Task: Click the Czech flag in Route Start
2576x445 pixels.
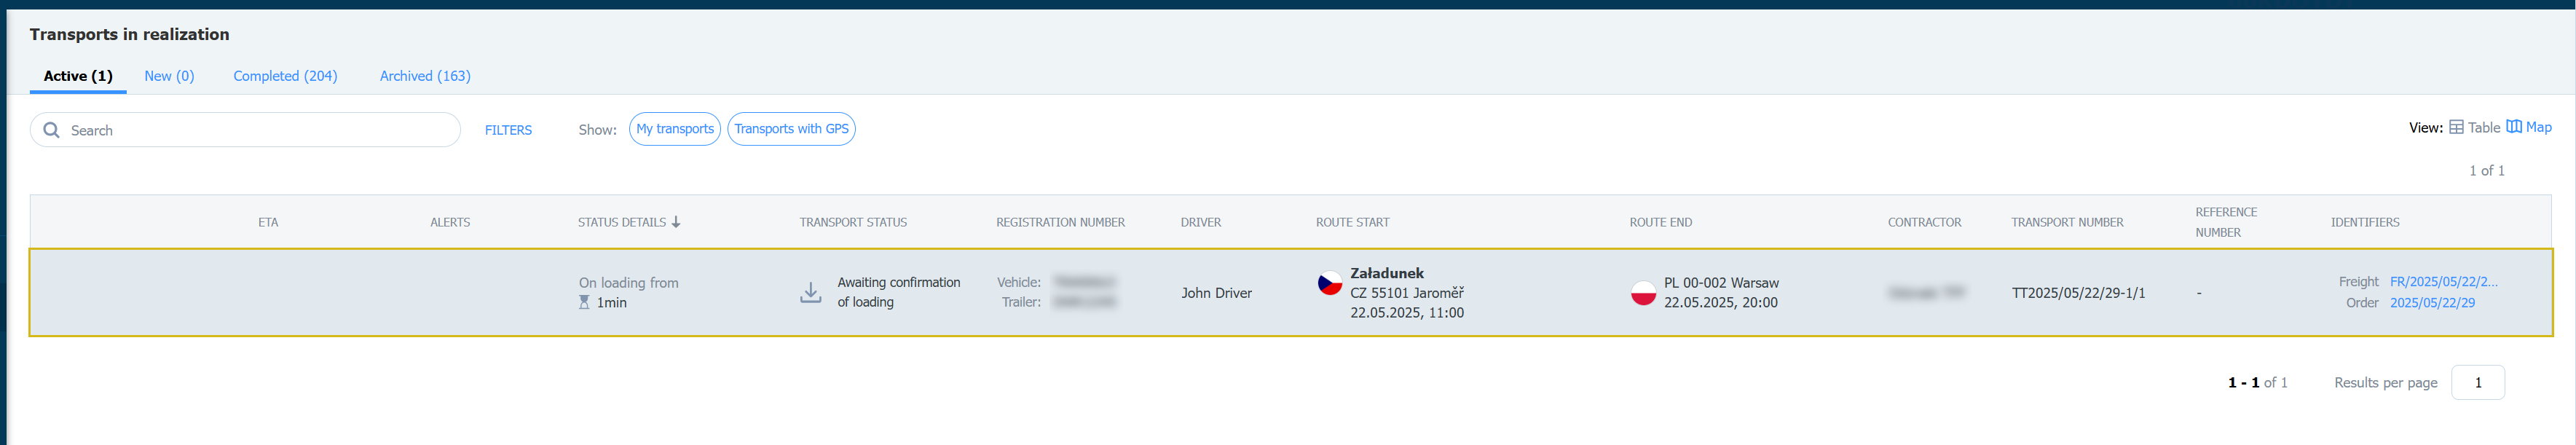Action: (1329, 283)
